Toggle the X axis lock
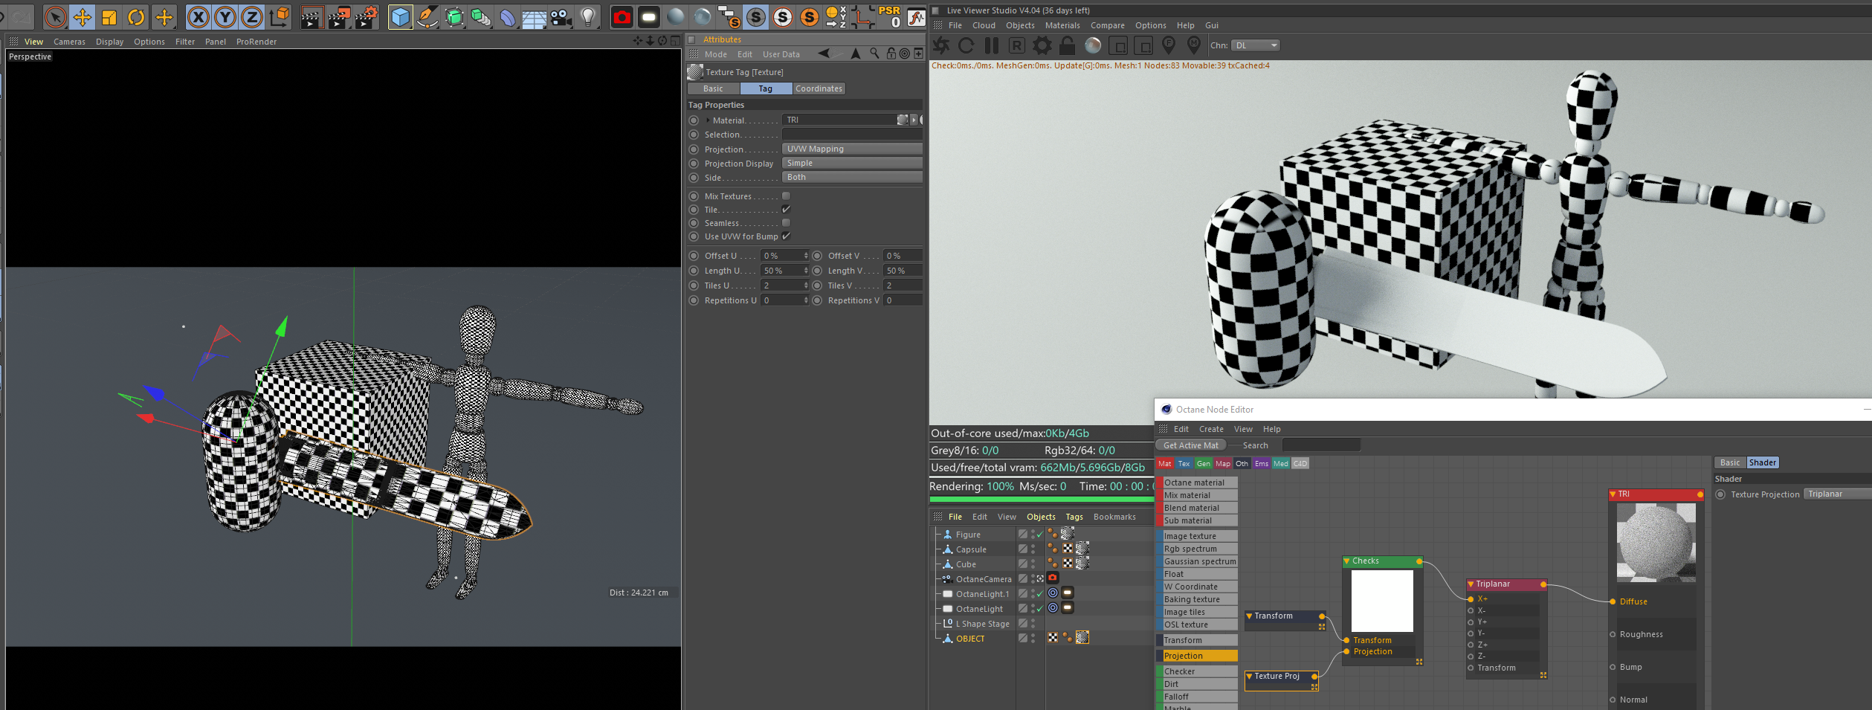 (x=198, y=17)
